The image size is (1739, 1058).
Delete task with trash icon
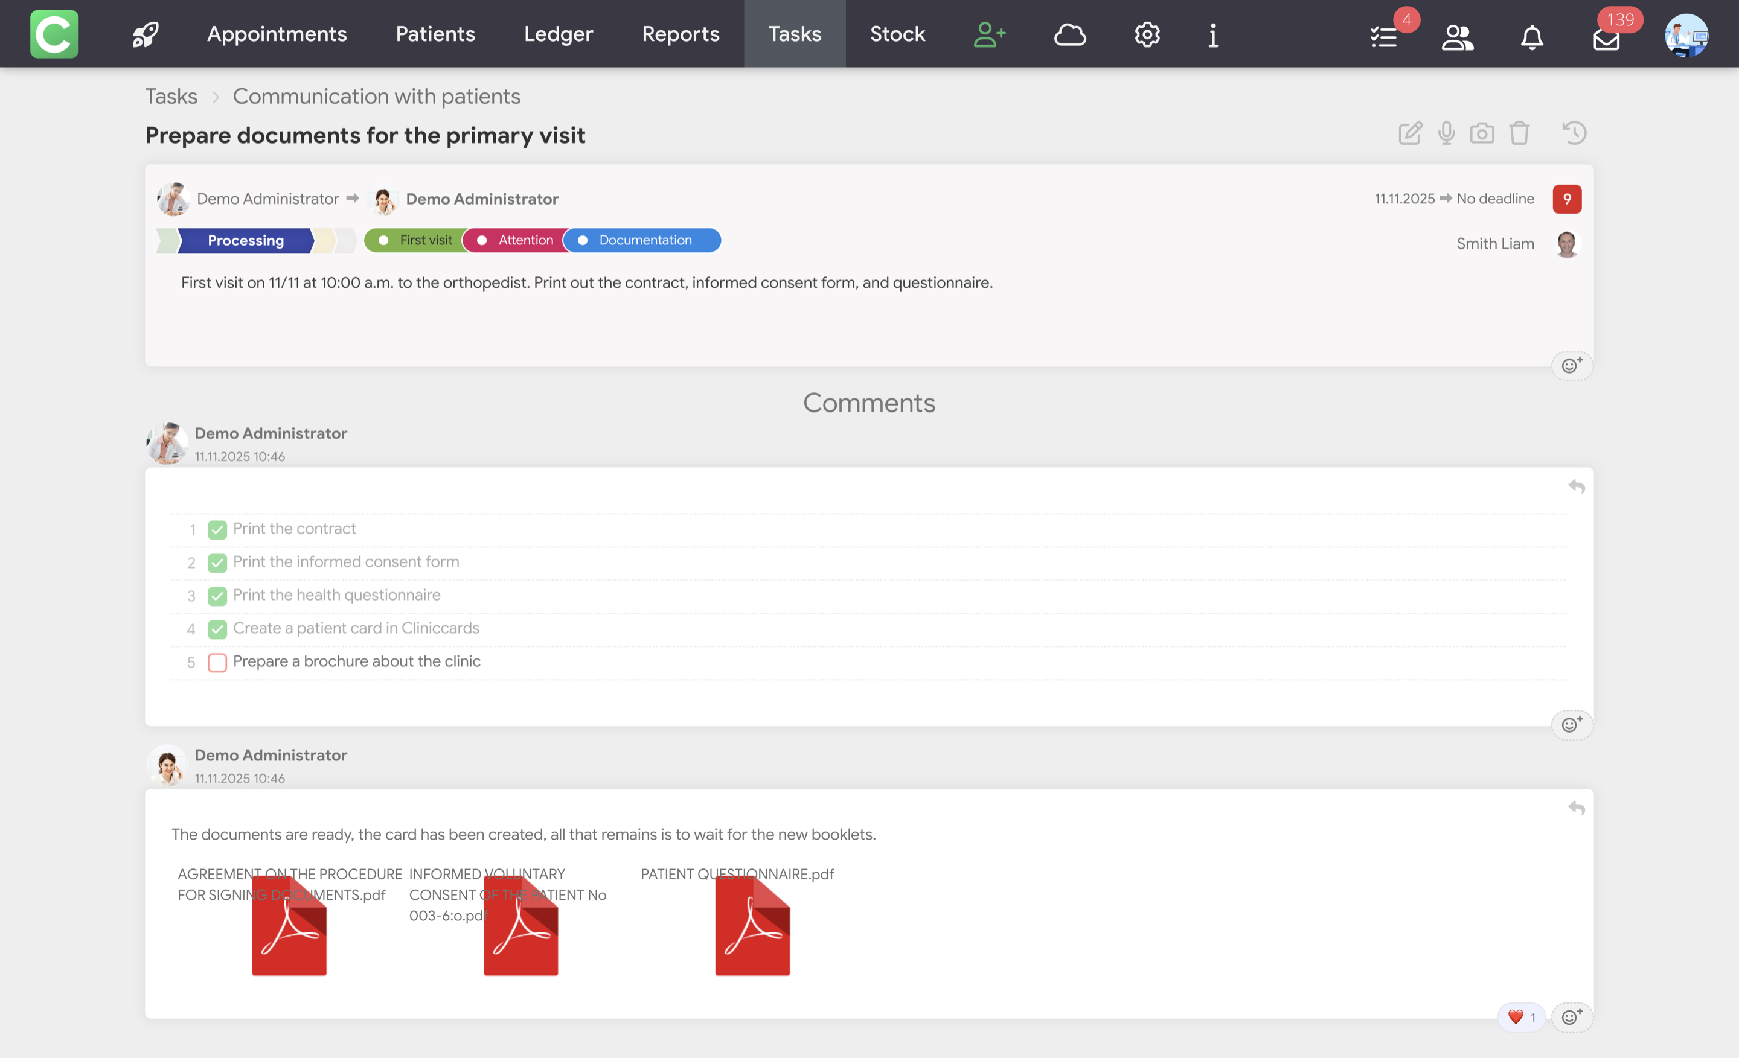tap(1519, 133)
